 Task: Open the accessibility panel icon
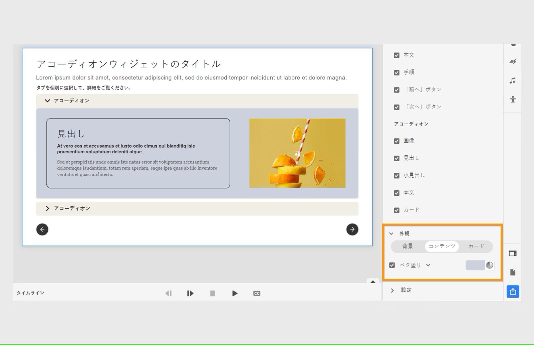pyautogui.click(x=513, y=99)
